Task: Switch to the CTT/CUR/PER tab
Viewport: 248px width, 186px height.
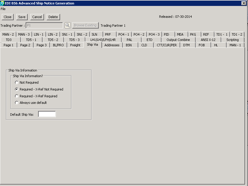Action: click(x=167, y=45)
